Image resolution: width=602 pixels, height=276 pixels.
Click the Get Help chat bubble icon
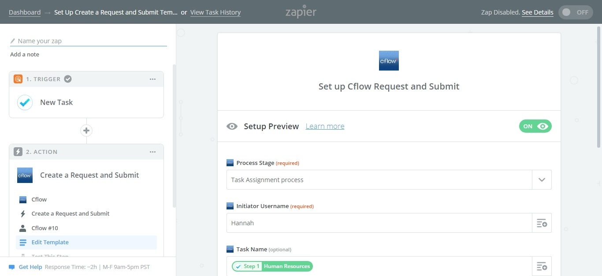pos(12,267)
